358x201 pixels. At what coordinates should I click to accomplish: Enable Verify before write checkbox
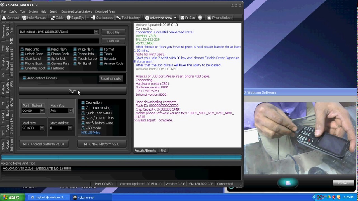pyautogui.click(x=83, y=123)
